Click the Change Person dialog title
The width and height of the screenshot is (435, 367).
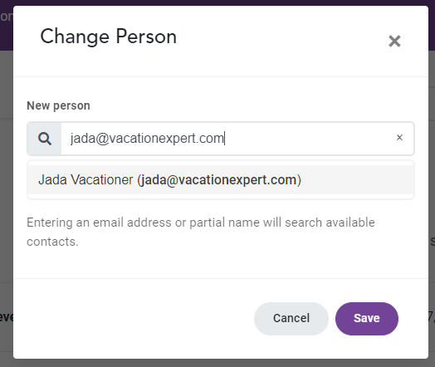109,37
